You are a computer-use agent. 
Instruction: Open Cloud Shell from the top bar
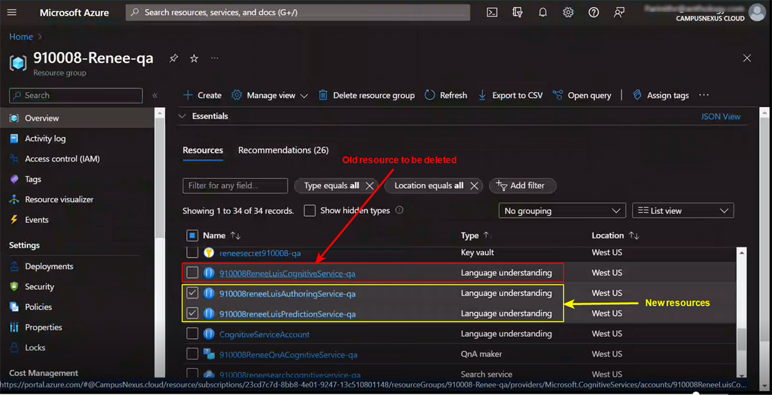[x=491, y=12]
